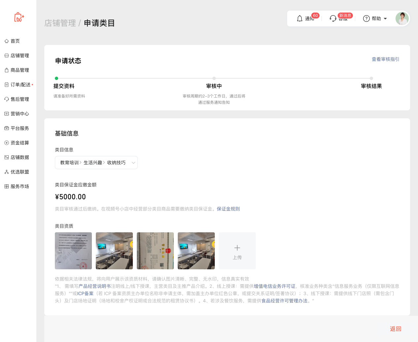Open second classroom photo thumbnail
The width and height of the screenshot is (418, 342).
point(114,251)
